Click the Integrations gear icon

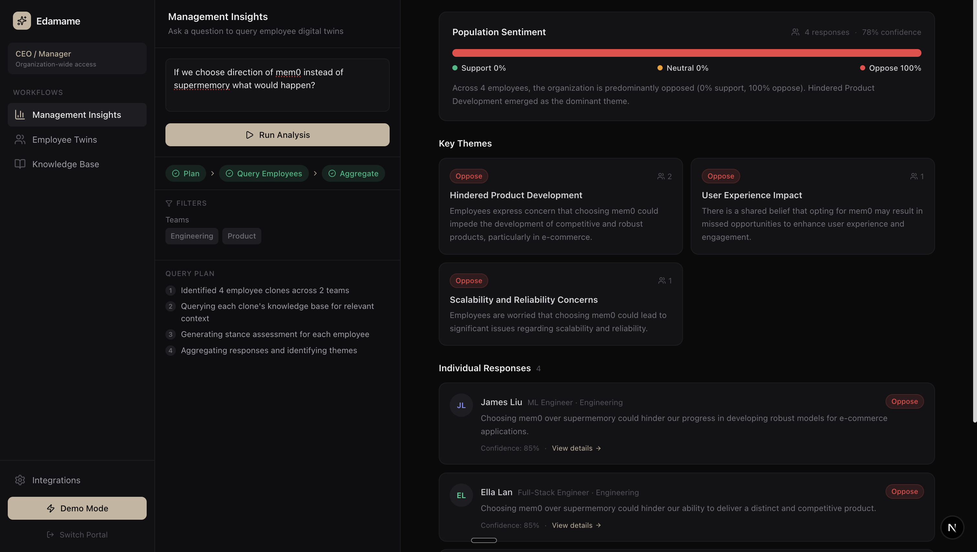(x=20, y=480)
